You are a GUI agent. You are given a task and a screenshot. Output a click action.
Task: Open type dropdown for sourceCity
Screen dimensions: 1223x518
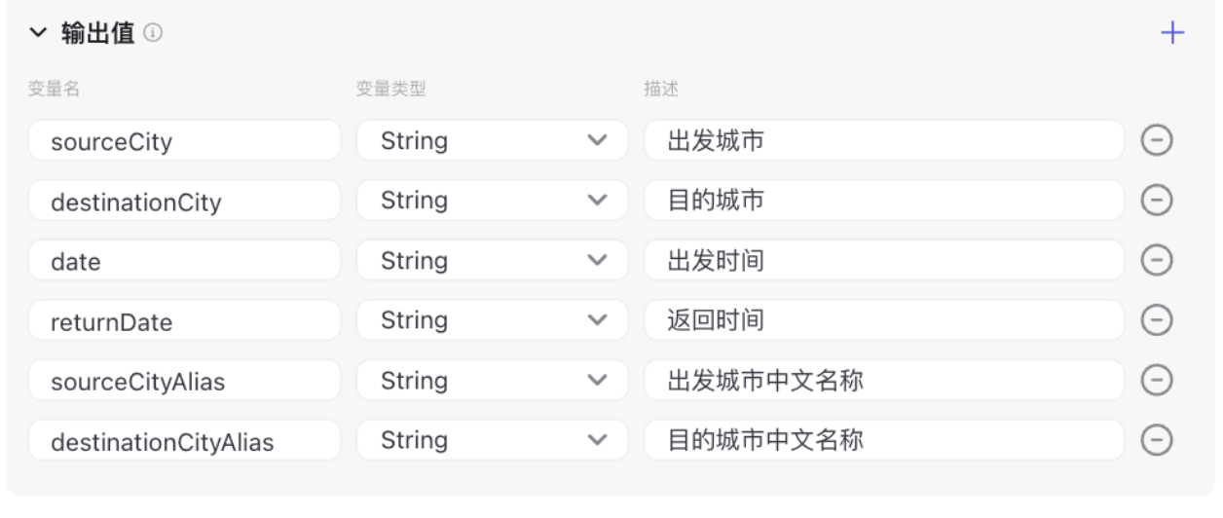493,140
